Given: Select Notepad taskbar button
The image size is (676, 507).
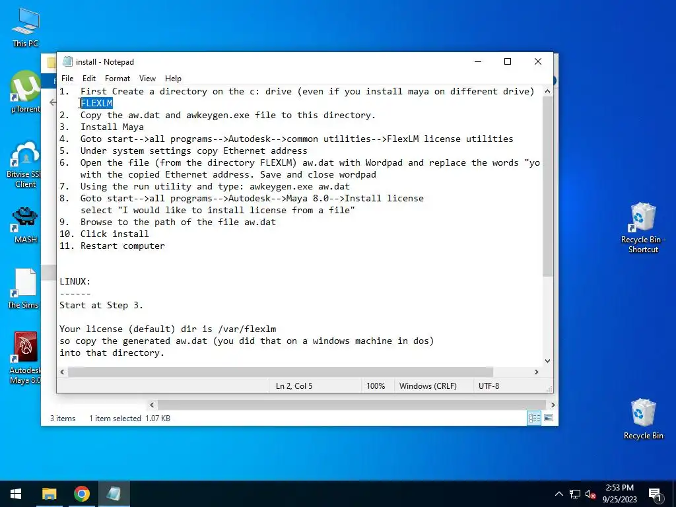Looking at the screenshot, I should point(114,494).
